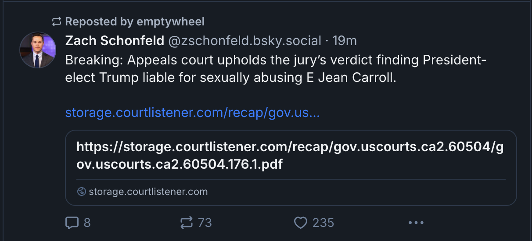
Task: Like the post with the heart icon
Action: point(300,223)
